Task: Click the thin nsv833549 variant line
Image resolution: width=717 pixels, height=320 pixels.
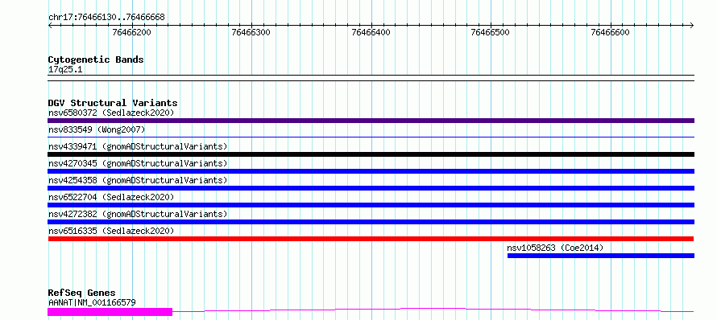Action: click(371, 137)
